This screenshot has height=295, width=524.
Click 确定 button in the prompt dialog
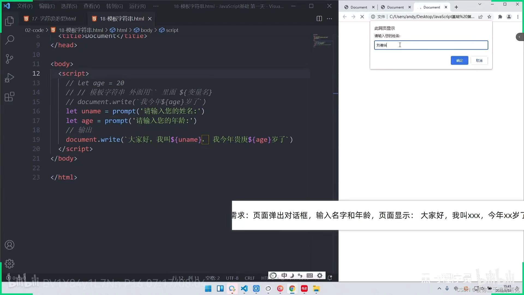[459, 60]
